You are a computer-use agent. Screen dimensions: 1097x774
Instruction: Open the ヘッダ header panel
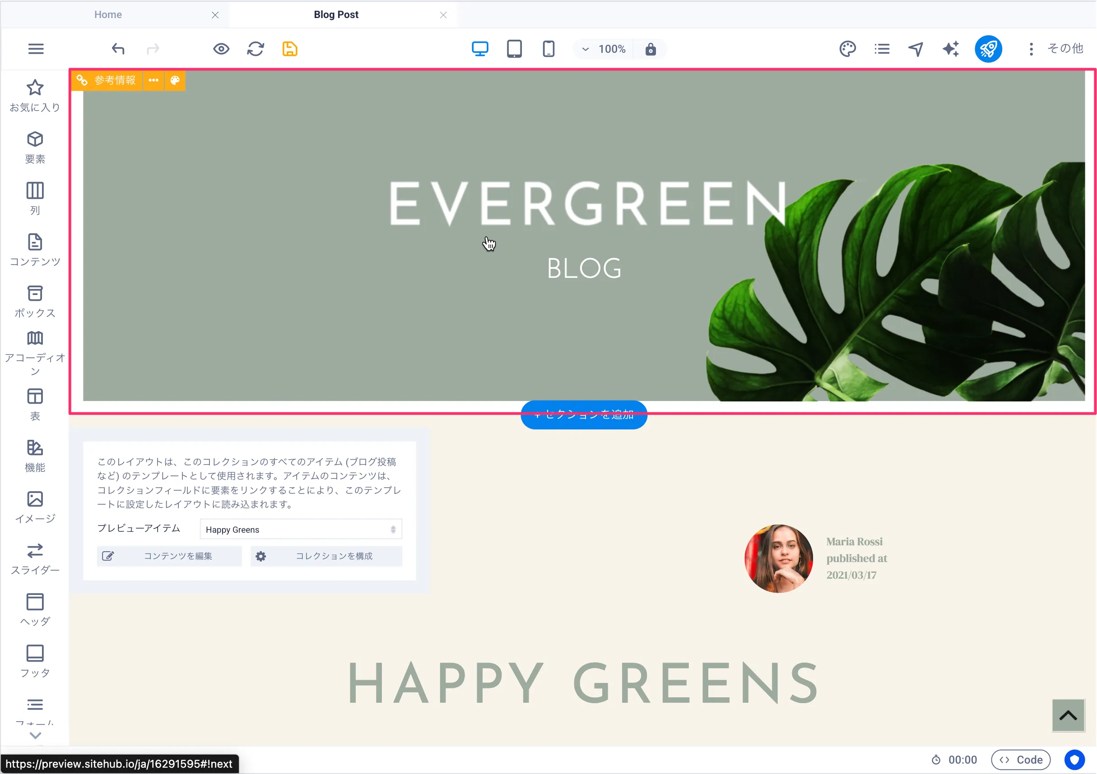pyautogui.click(x=35, y=610)
